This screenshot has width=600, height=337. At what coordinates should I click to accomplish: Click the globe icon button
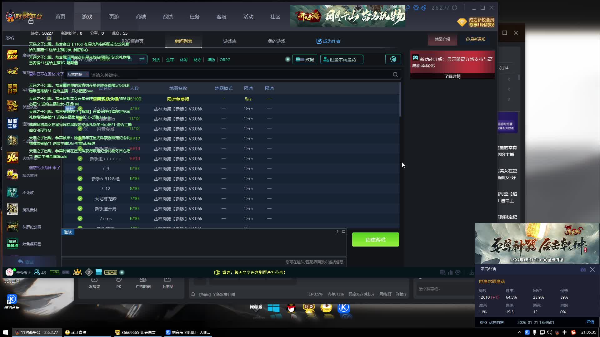[393, 59]
